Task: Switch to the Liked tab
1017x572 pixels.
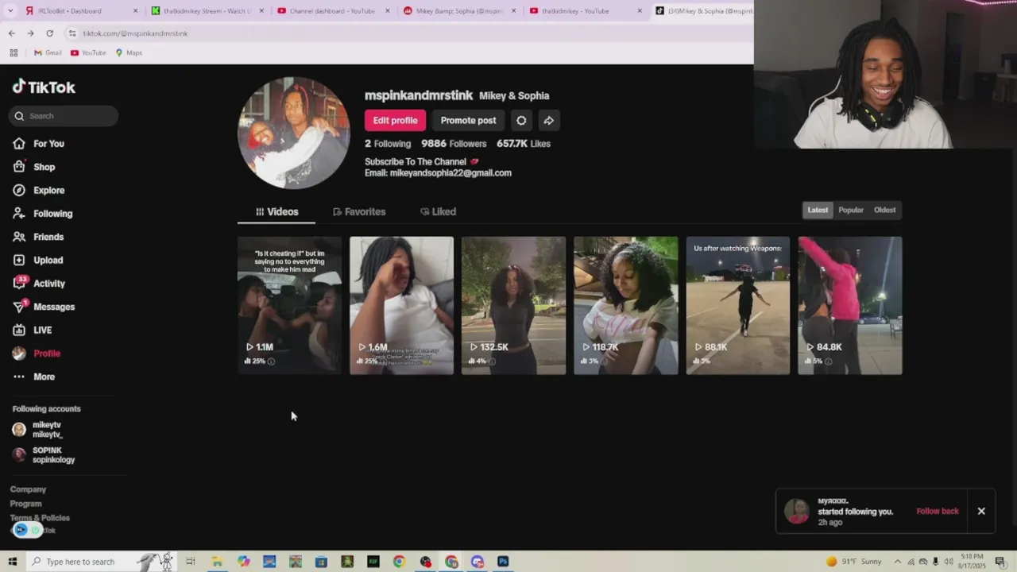Action: [438, 211]
